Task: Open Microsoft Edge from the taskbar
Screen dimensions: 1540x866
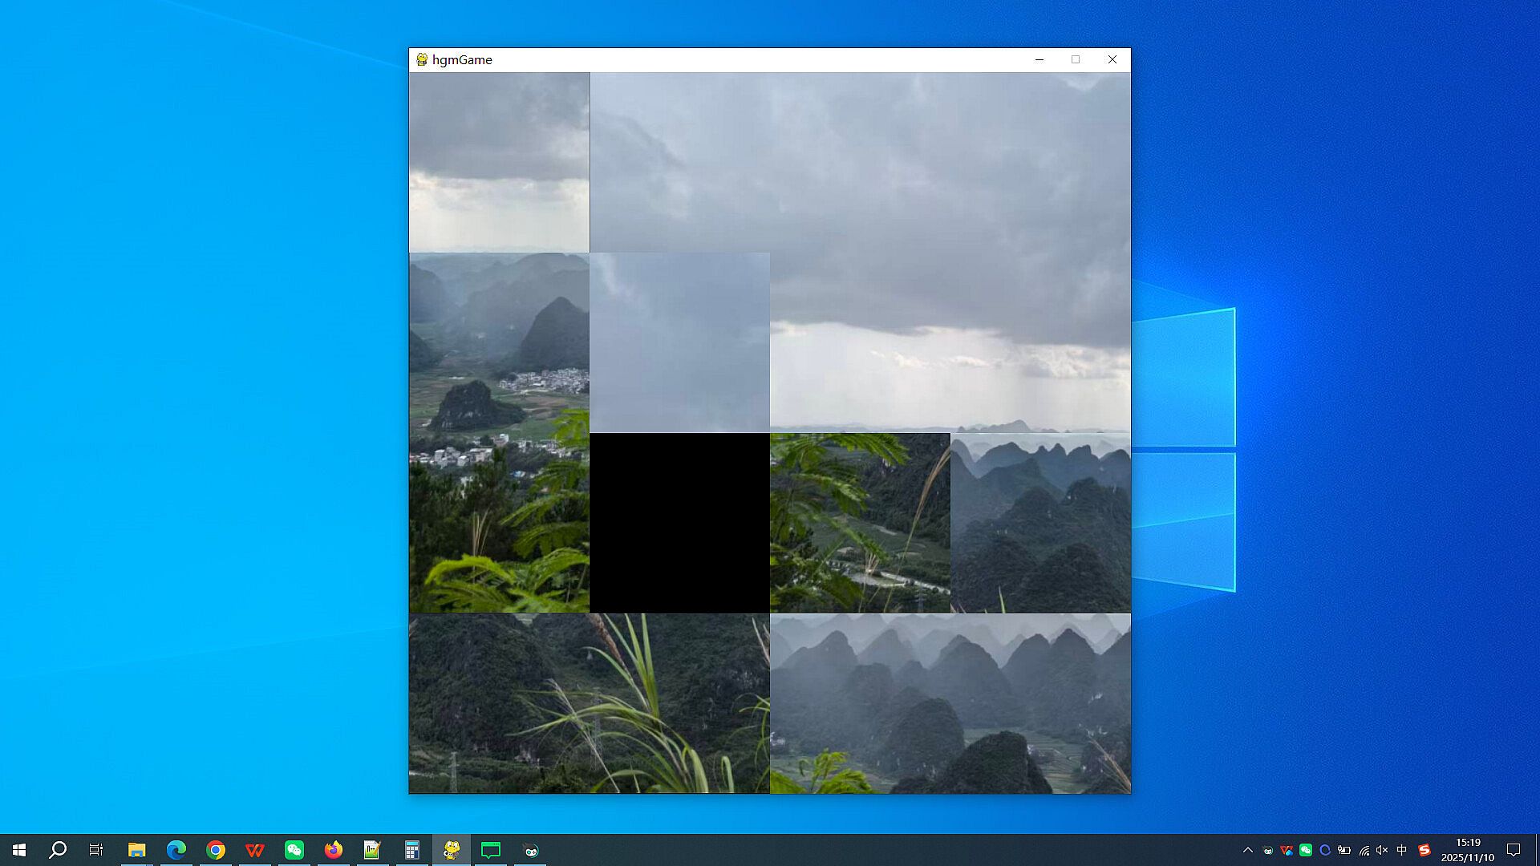Action: [176, 850]
